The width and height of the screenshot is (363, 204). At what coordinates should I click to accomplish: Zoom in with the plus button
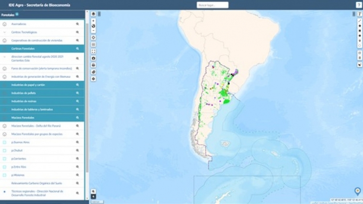click(93, 21)
